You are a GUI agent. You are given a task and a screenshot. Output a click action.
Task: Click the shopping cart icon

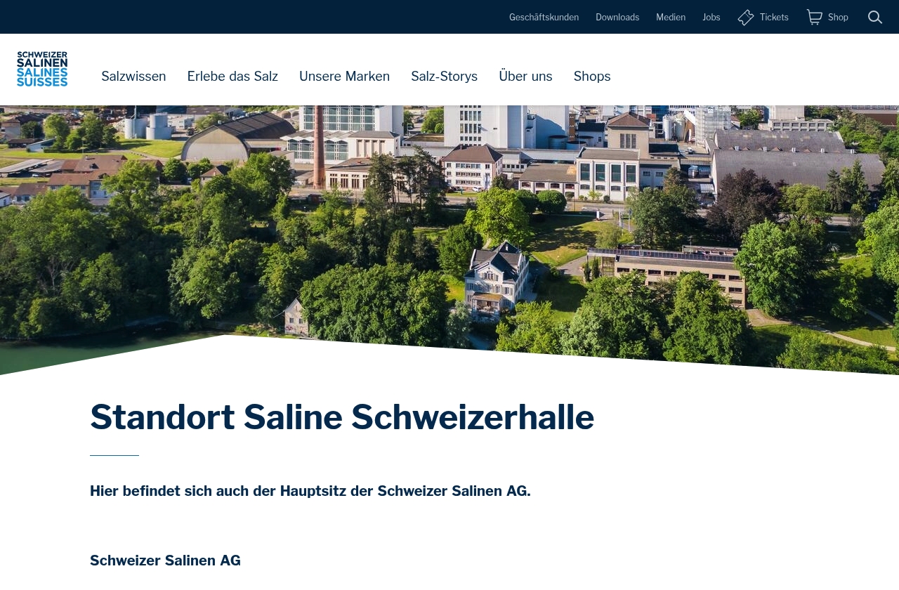(x=815, y=18)
